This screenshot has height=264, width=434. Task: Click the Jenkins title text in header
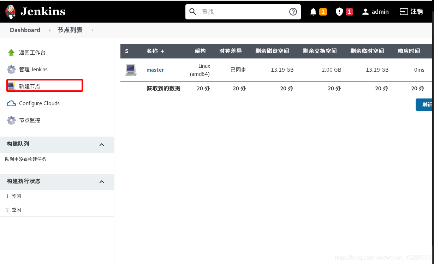click(x=43, y=12)
